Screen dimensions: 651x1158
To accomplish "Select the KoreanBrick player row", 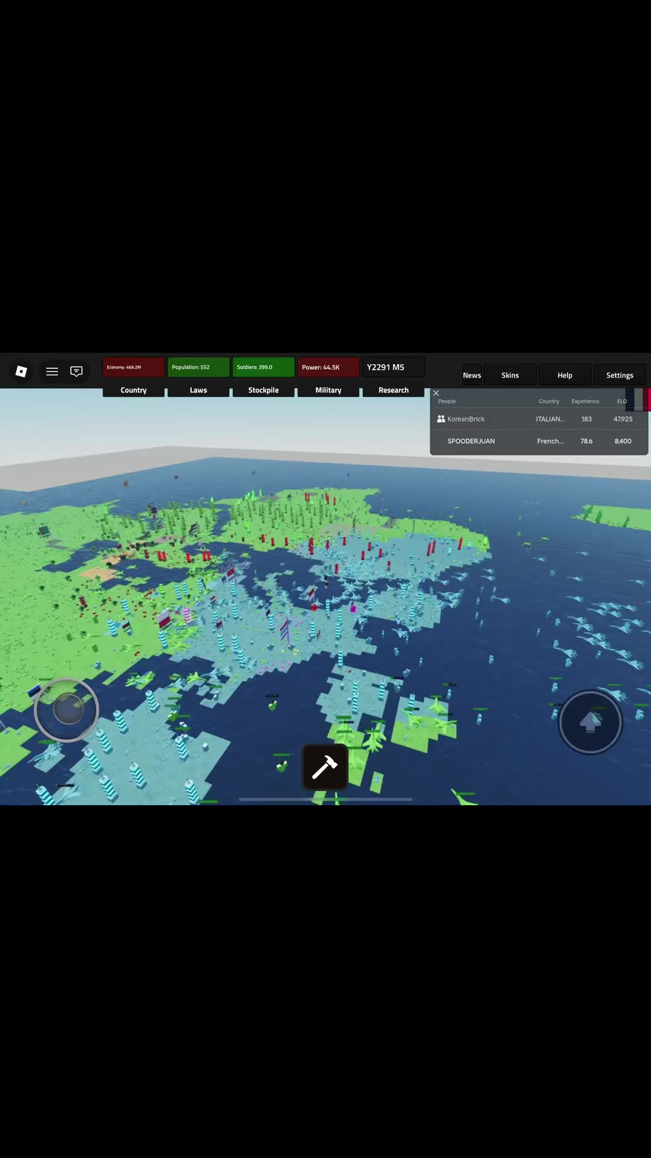I will [x=539, y=419].
